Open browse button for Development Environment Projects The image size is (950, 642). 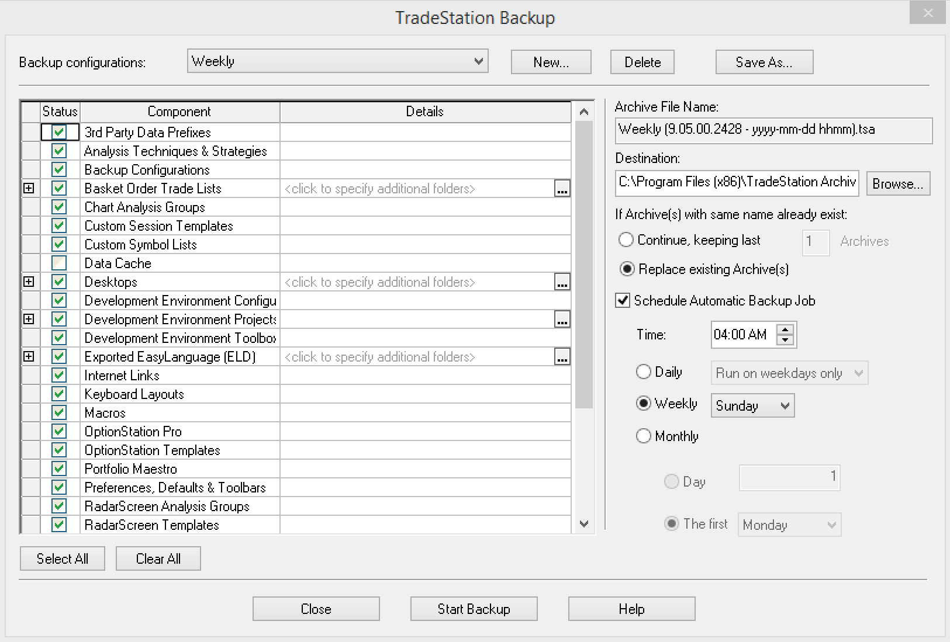coord(562,320)
